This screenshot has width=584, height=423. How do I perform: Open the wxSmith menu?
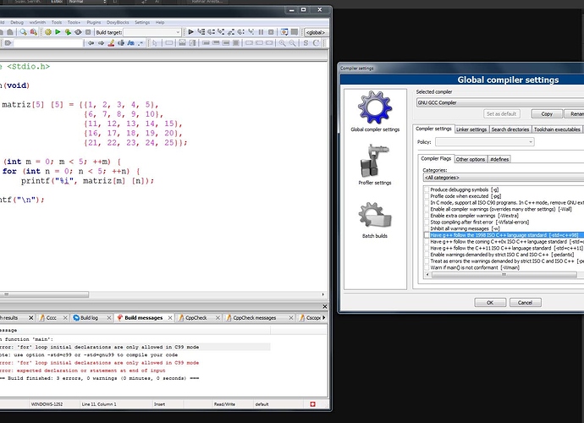coord(37,22)
